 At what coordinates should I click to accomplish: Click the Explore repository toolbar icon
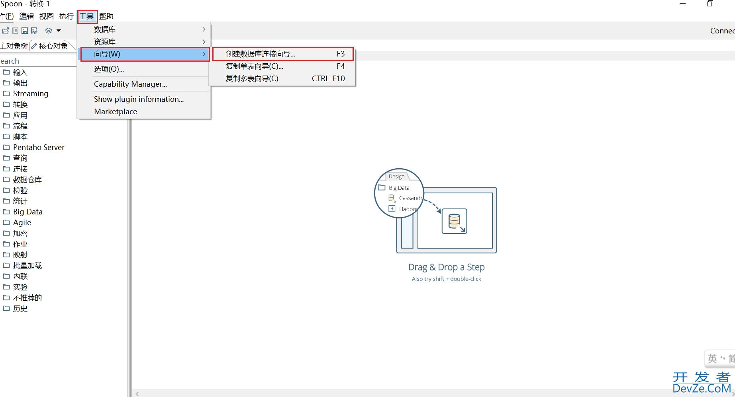point(15,31)
